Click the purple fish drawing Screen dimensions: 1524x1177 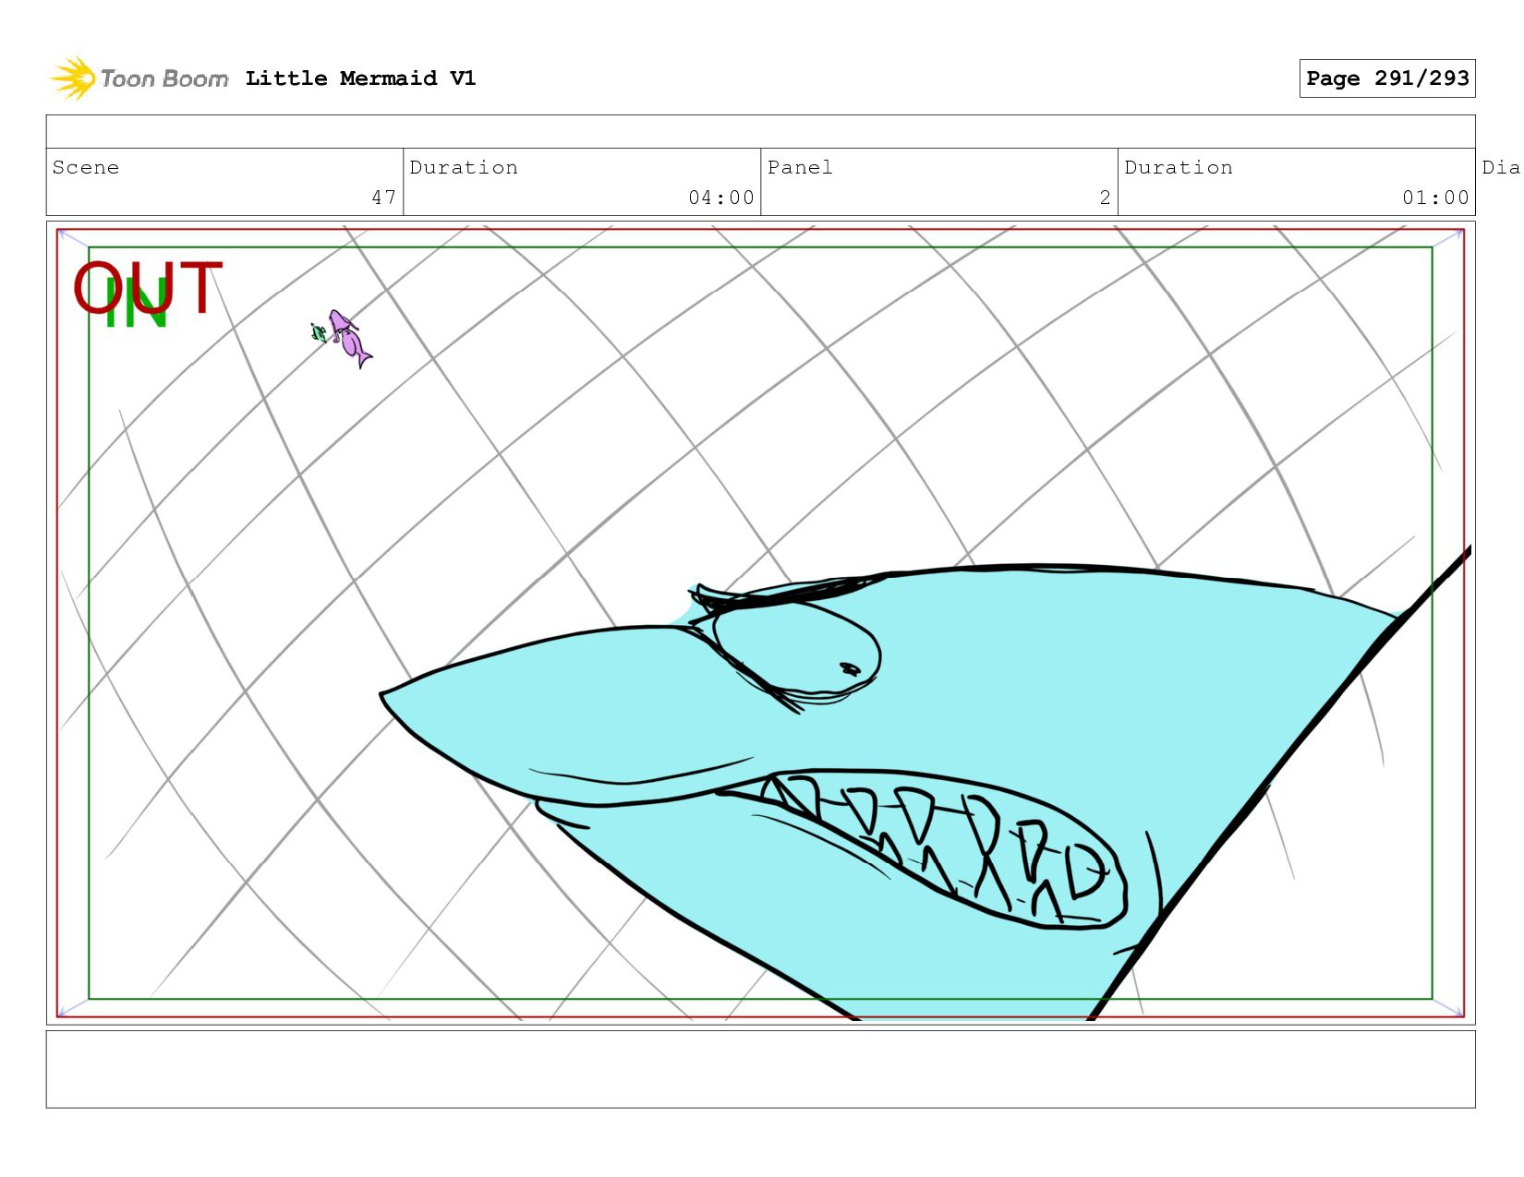[x=350, y=339]
